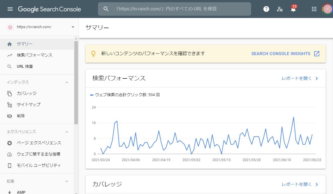The width and height of the screenshot is (333, 194).
Task: Click the 新しいコンテンツのパフォーマンスを確認できます banner text
Action: click(153, 53)
